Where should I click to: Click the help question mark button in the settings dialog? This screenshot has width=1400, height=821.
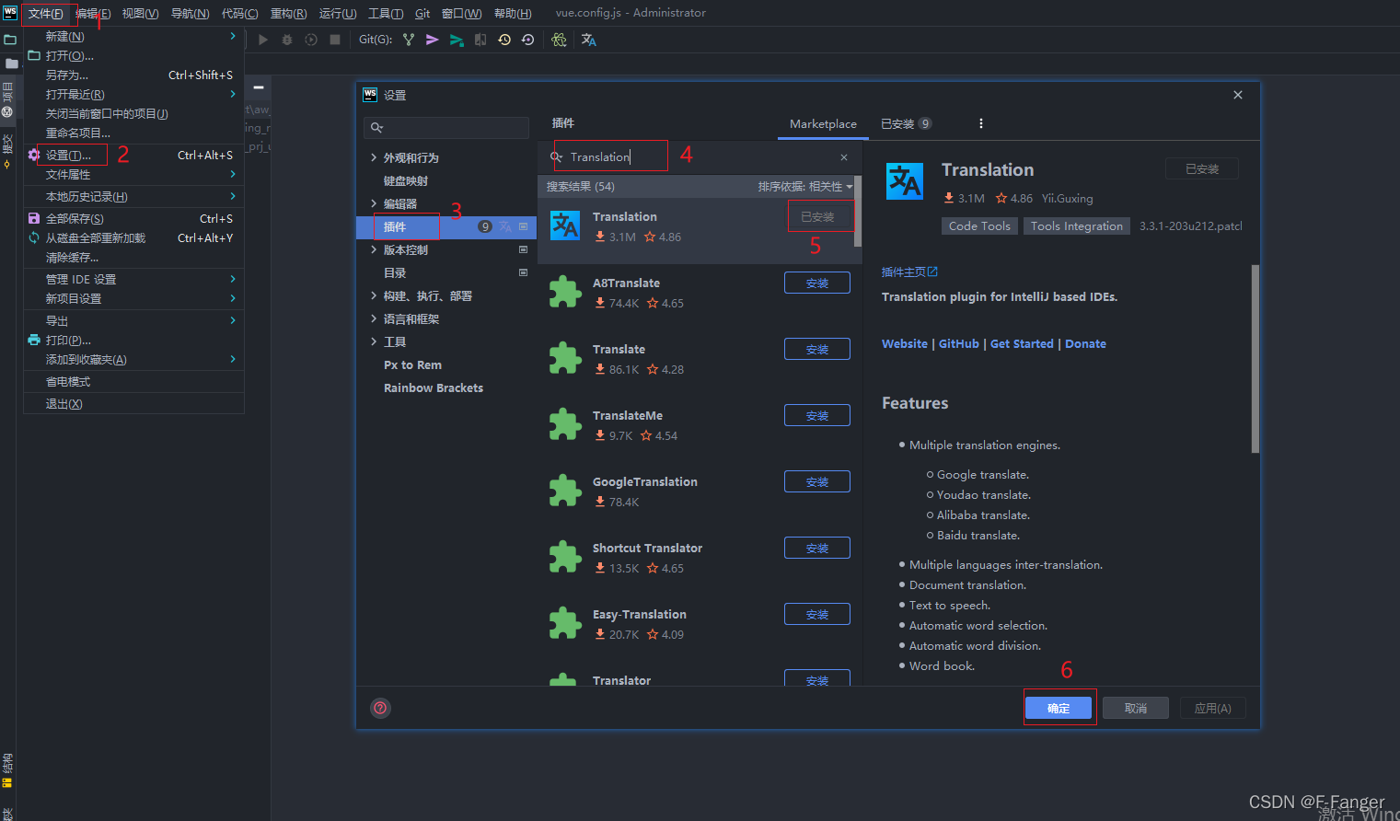pos(380,708)
